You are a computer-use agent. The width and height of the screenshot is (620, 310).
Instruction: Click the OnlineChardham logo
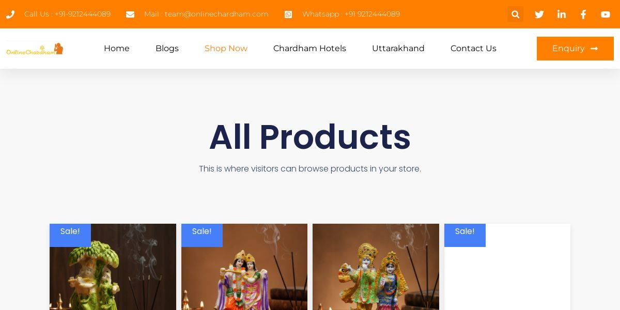pyautogui.click(x=35, y=49)
